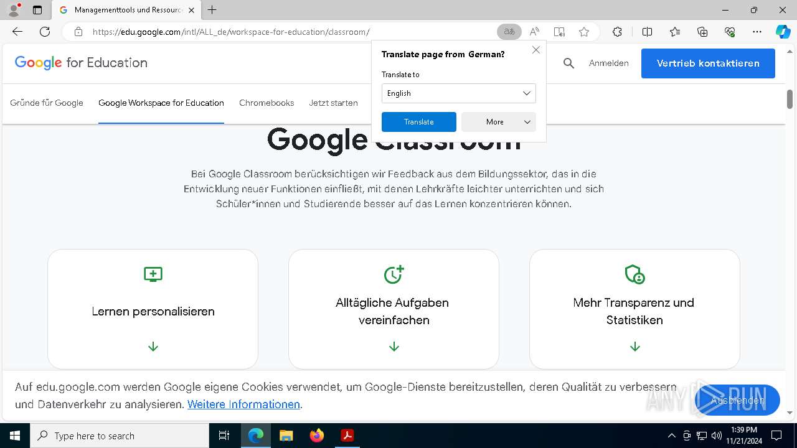
Task: Expand Lernen personalisieren with down arrow
Action: click(153, 347)
